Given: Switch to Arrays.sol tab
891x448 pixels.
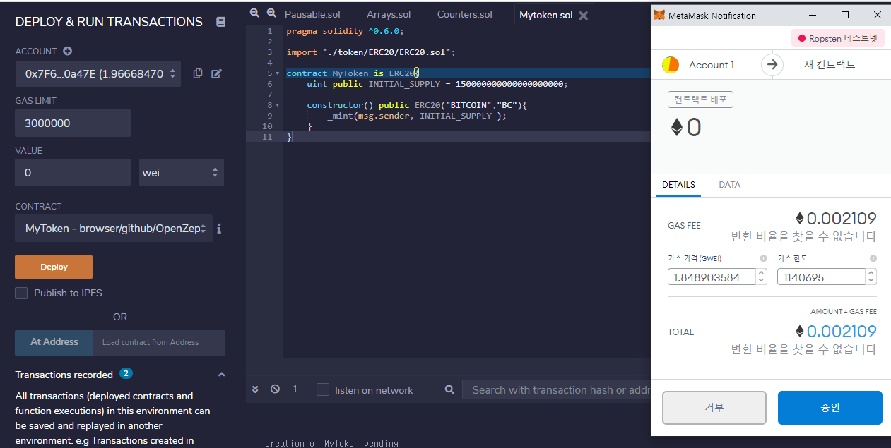Looking at the screenshot, I should click(x=389, y=15).
